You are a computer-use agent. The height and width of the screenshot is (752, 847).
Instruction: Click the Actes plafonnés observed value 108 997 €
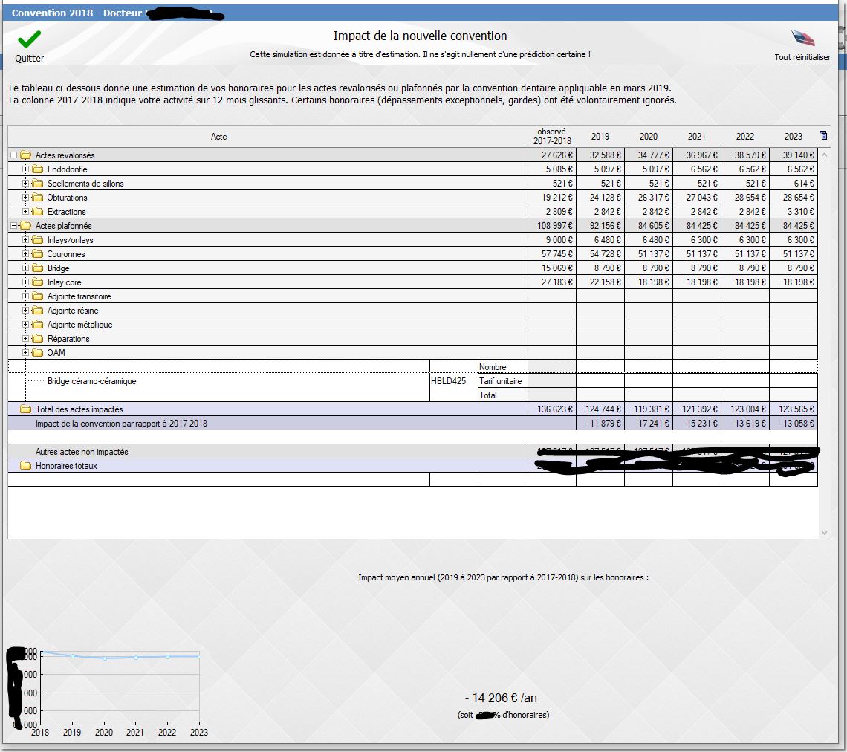click(x=555, y=226)
